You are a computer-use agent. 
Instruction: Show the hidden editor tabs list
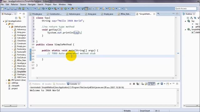158,14
